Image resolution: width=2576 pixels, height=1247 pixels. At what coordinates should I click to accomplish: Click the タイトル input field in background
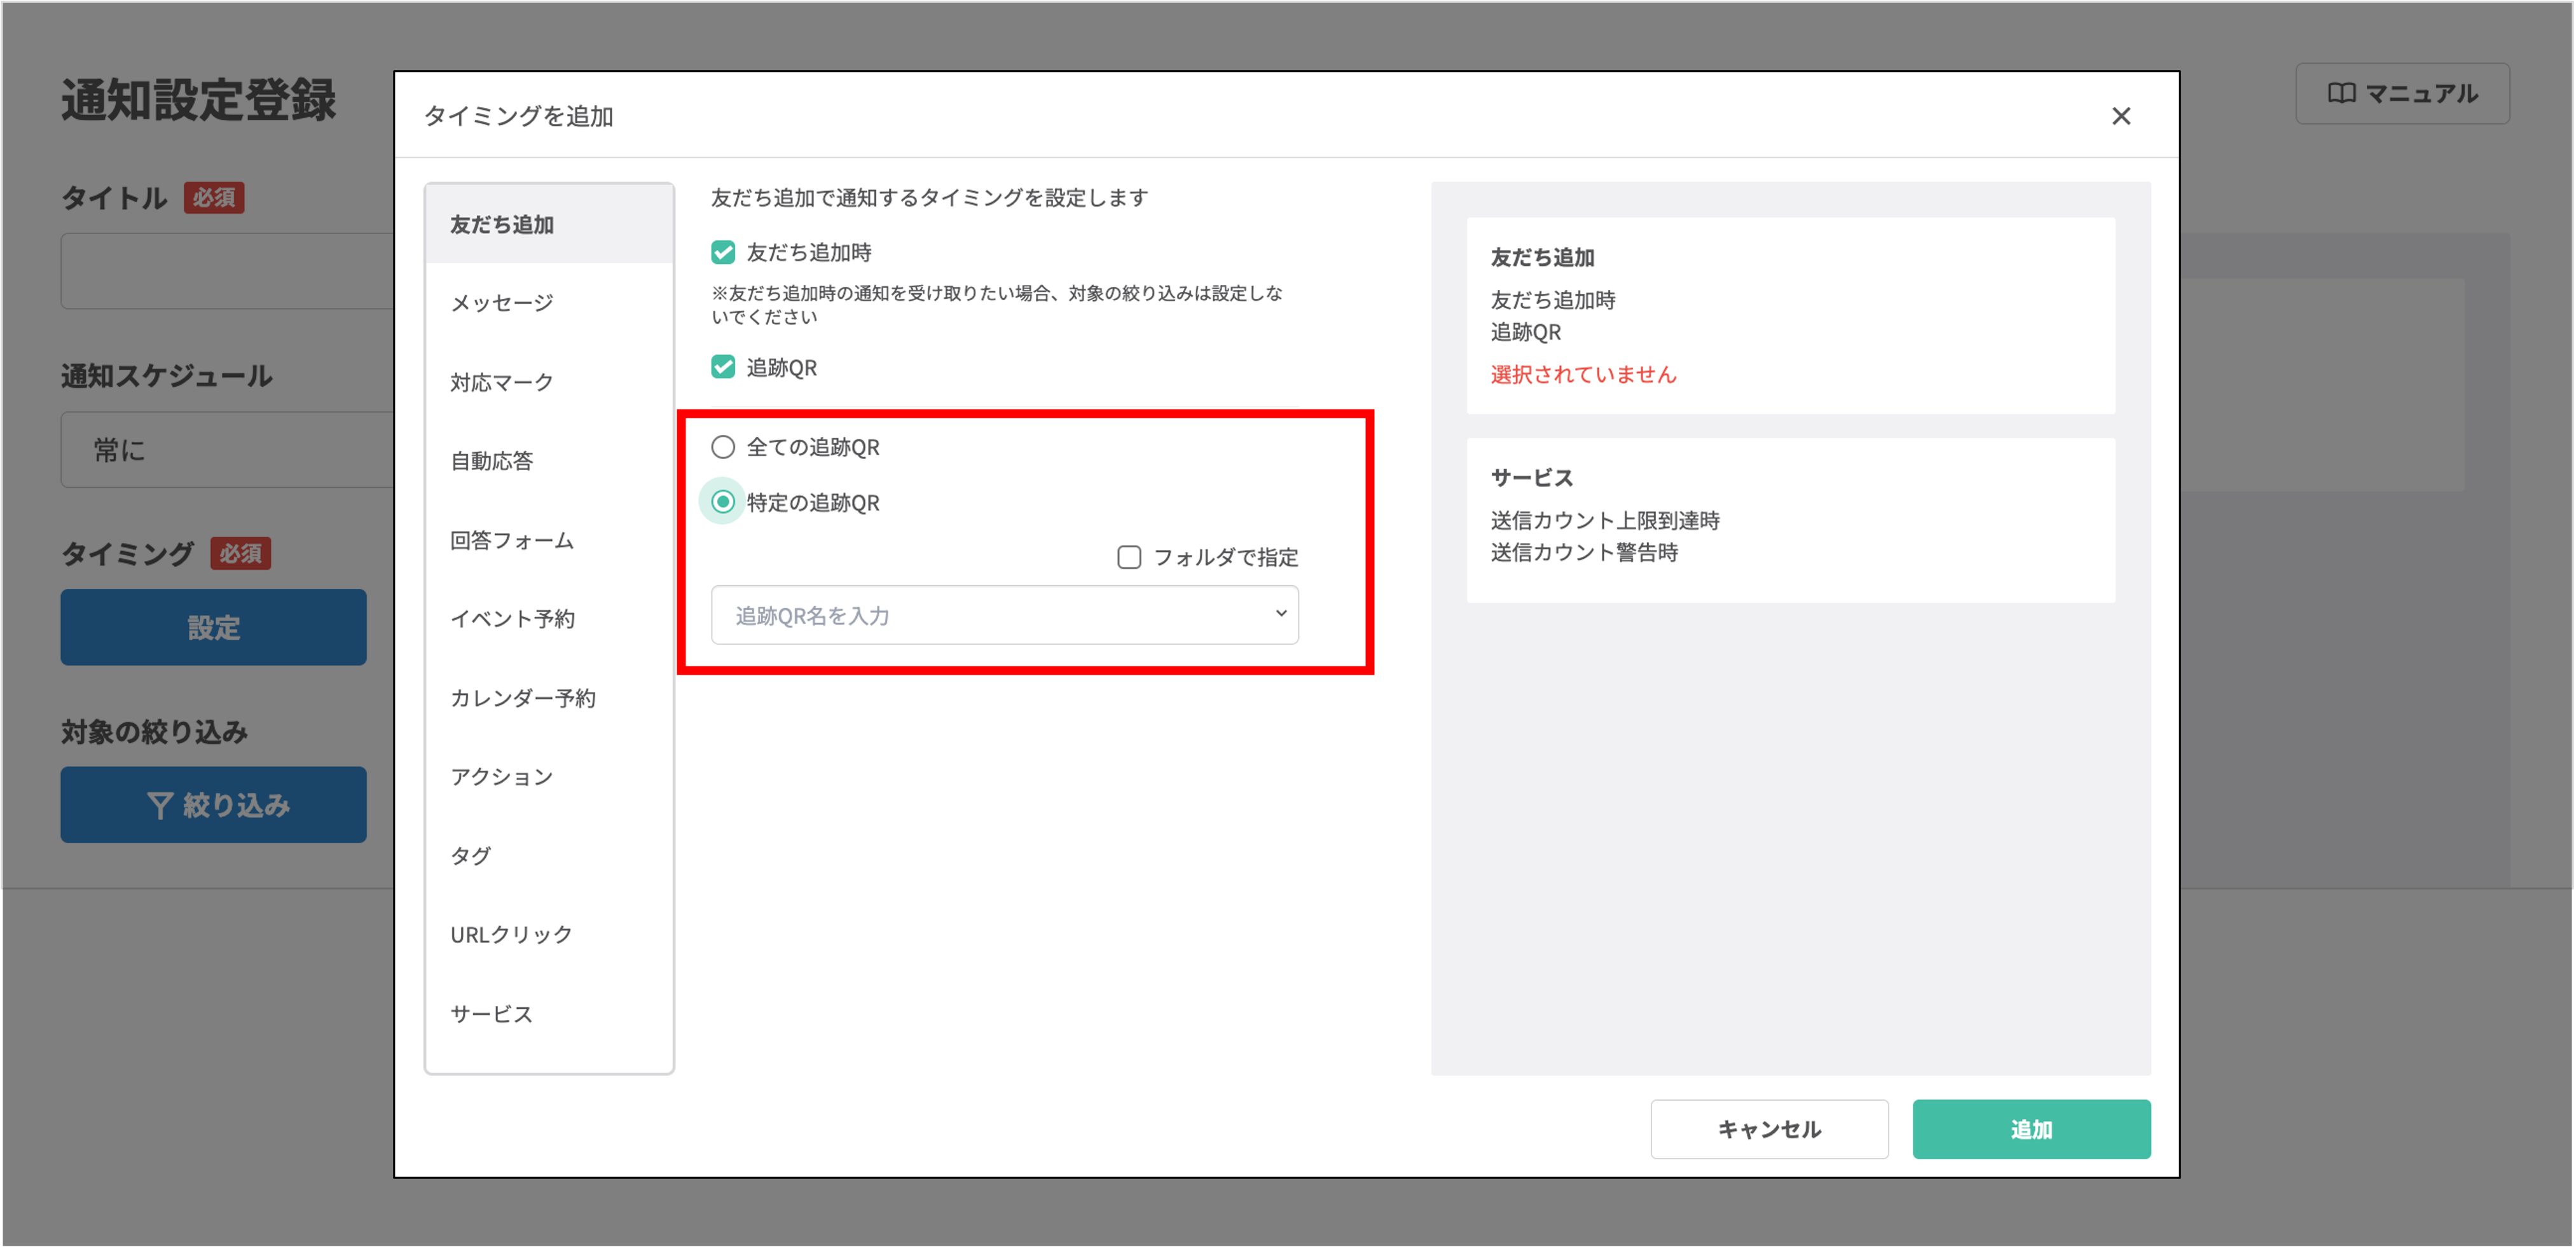click(x=227, y=271)
